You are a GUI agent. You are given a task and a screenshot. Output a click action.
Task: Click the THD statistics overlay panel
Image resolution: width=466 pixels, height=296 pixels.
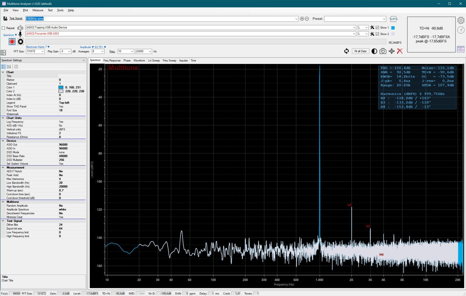tap(417, 87)
